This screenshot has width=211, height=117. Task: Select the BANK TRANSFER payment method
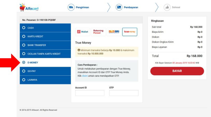point(45,45)
